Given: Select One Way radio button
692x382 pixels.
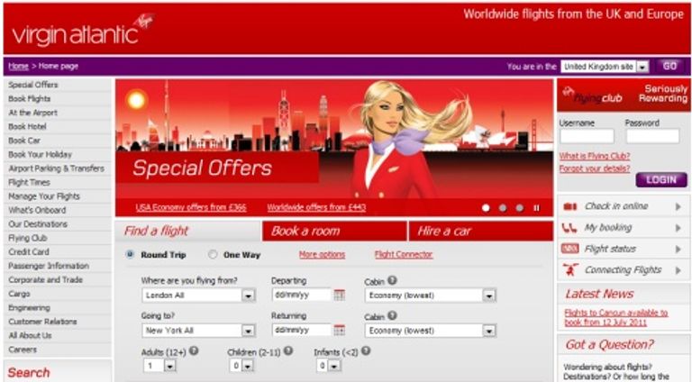Looking at the screenshot, I should [213, 254].
